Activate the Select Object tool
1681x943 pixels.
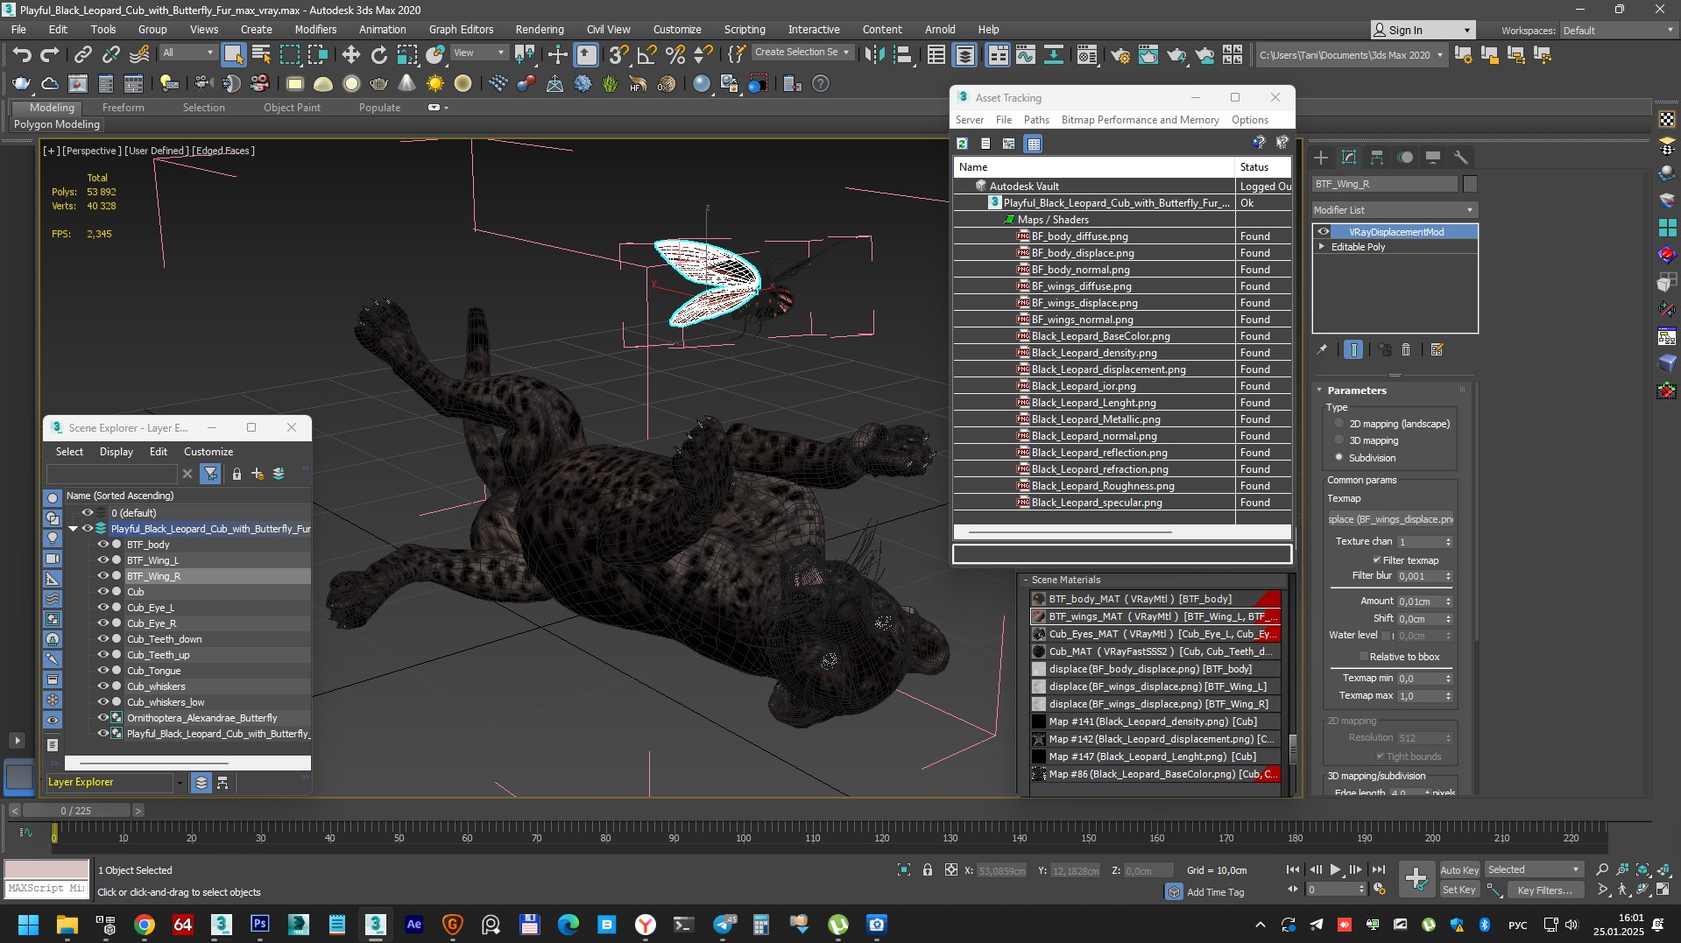(x=233, y=54)
